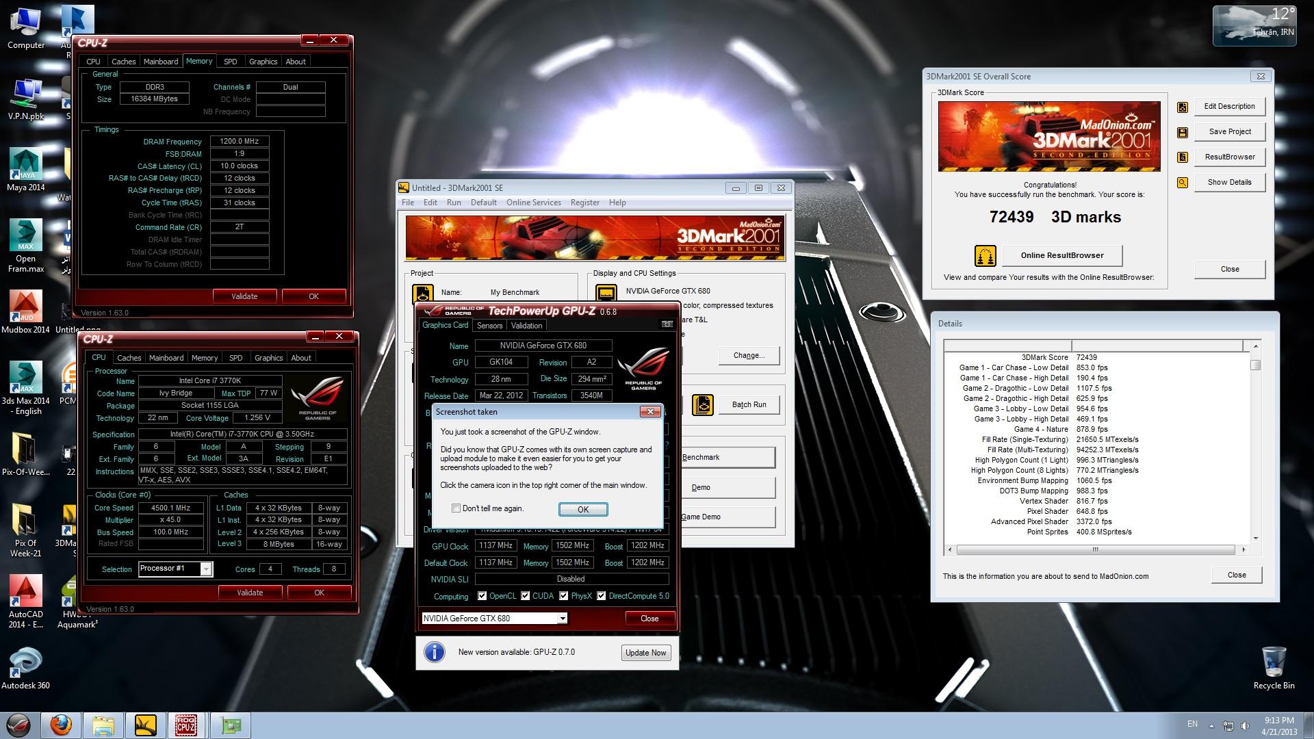Image resolution: width=1314 pixels, height=739 pixels.
Task: Launch 3ds Max 2014 English shortcut
Action: 26,388
